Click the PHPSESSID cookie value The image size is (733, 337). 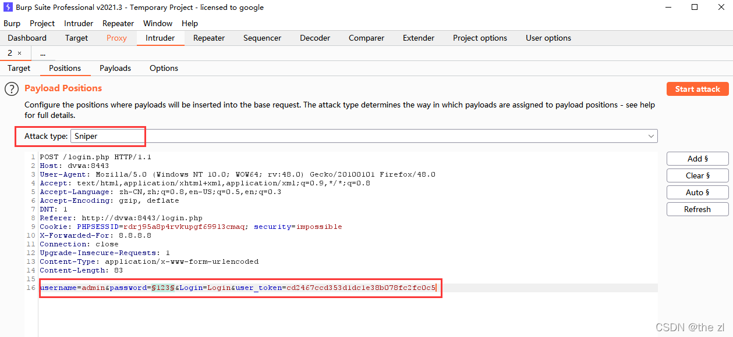pyautogui.click(x=185, y=227)
